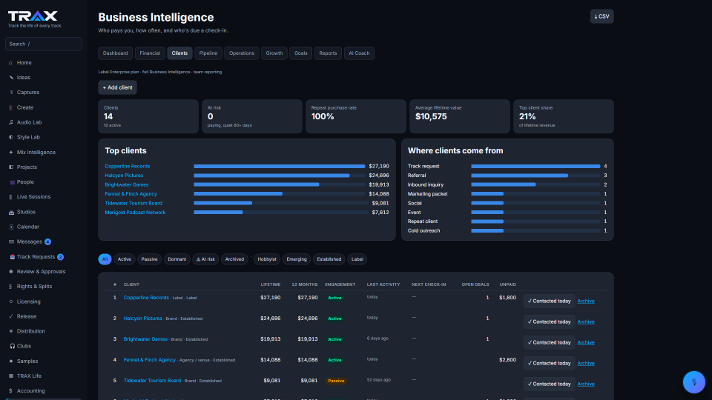The width and height of the screenshot is (712, 400).
Task: Open the Messages sidebar icon
Action: point(11,241)
